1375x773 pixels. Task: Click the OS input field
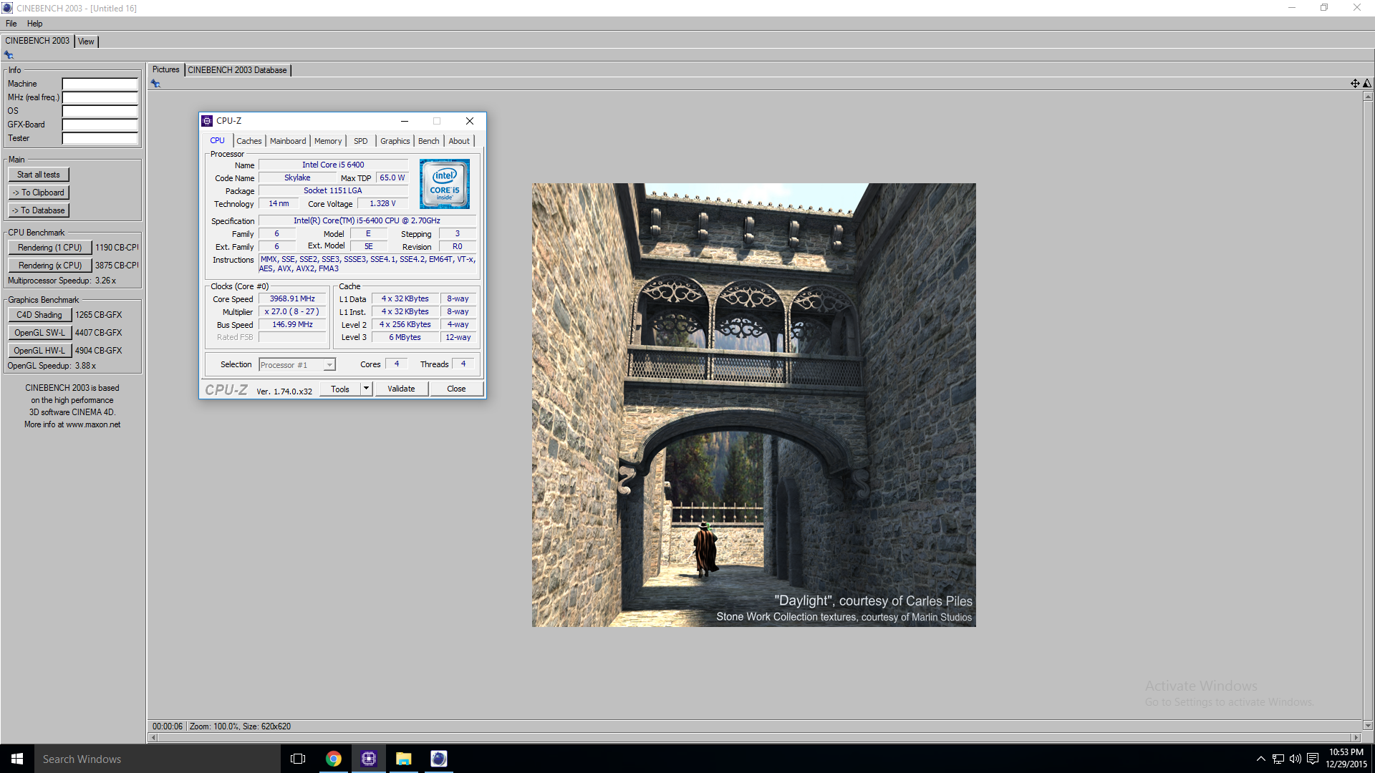(x=100, y=111)
